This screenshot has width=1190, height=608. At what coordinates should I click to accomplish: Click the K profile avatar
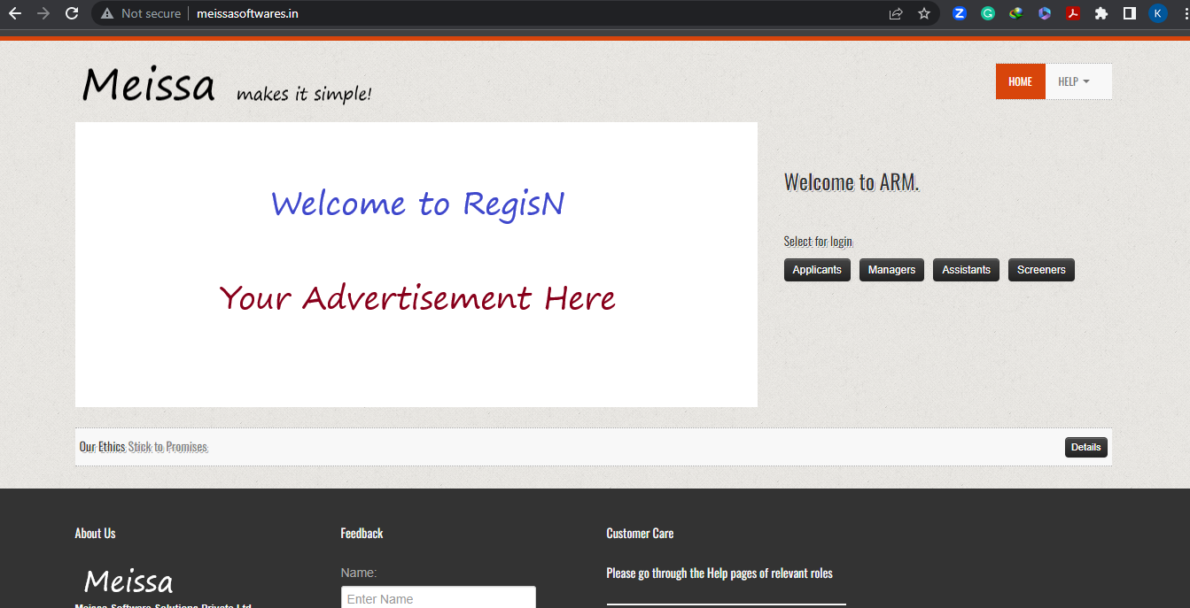(1157, 13)
